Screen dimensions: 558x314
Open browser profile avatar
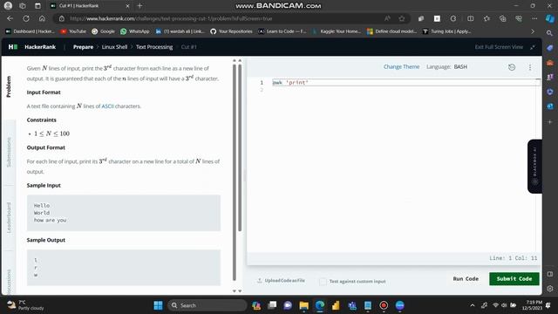tap(8, 6)
